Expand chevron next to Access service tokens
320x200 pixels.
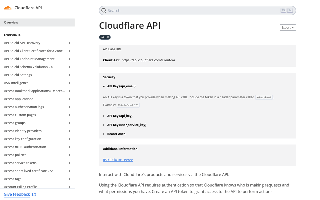tap(69, 163)
